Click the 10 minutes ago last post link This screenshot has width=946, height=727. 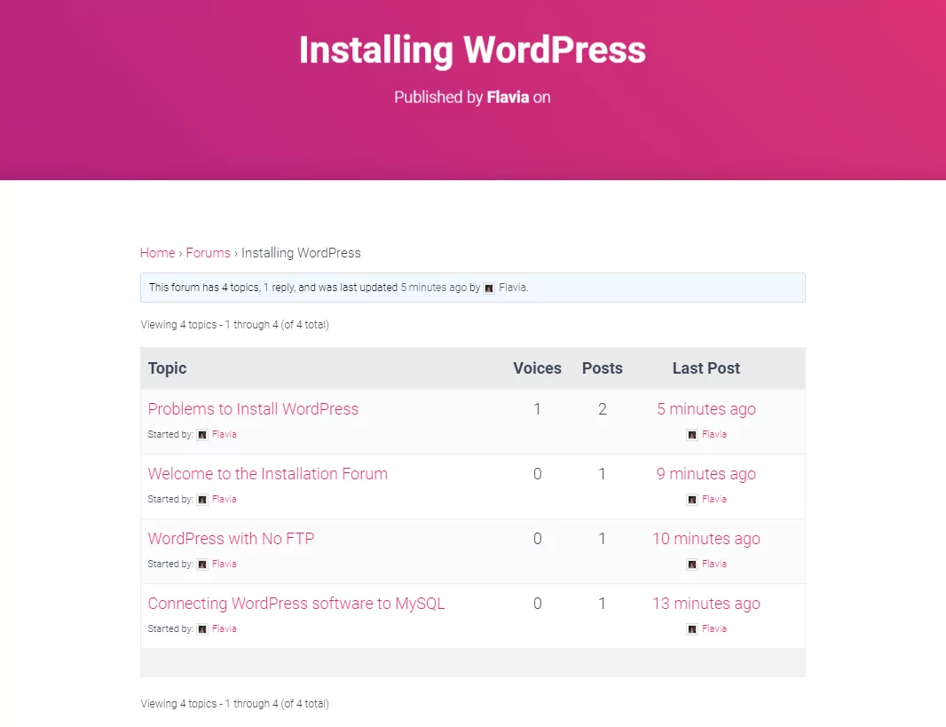coord(706,538)
